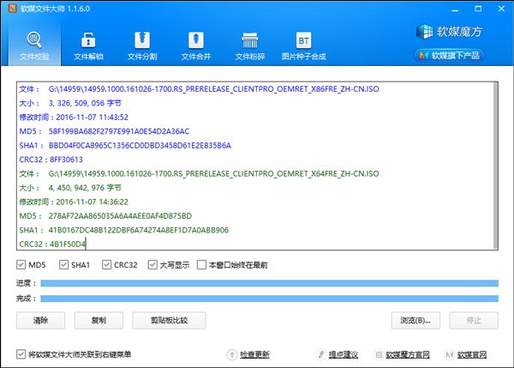This screenshot has height=368, width=514.
Task: Toggle 将软媒文件大师关联到右键菜单 checkbox
Action: pyautogui.click(x=21, y=354)
